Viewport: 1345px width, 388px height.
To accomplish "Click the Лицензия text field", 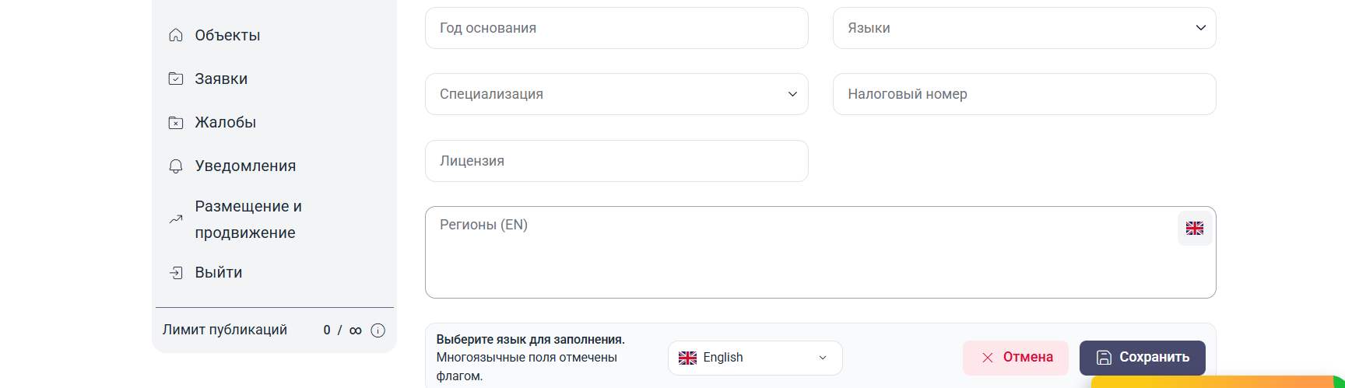I will pos(616,161).
